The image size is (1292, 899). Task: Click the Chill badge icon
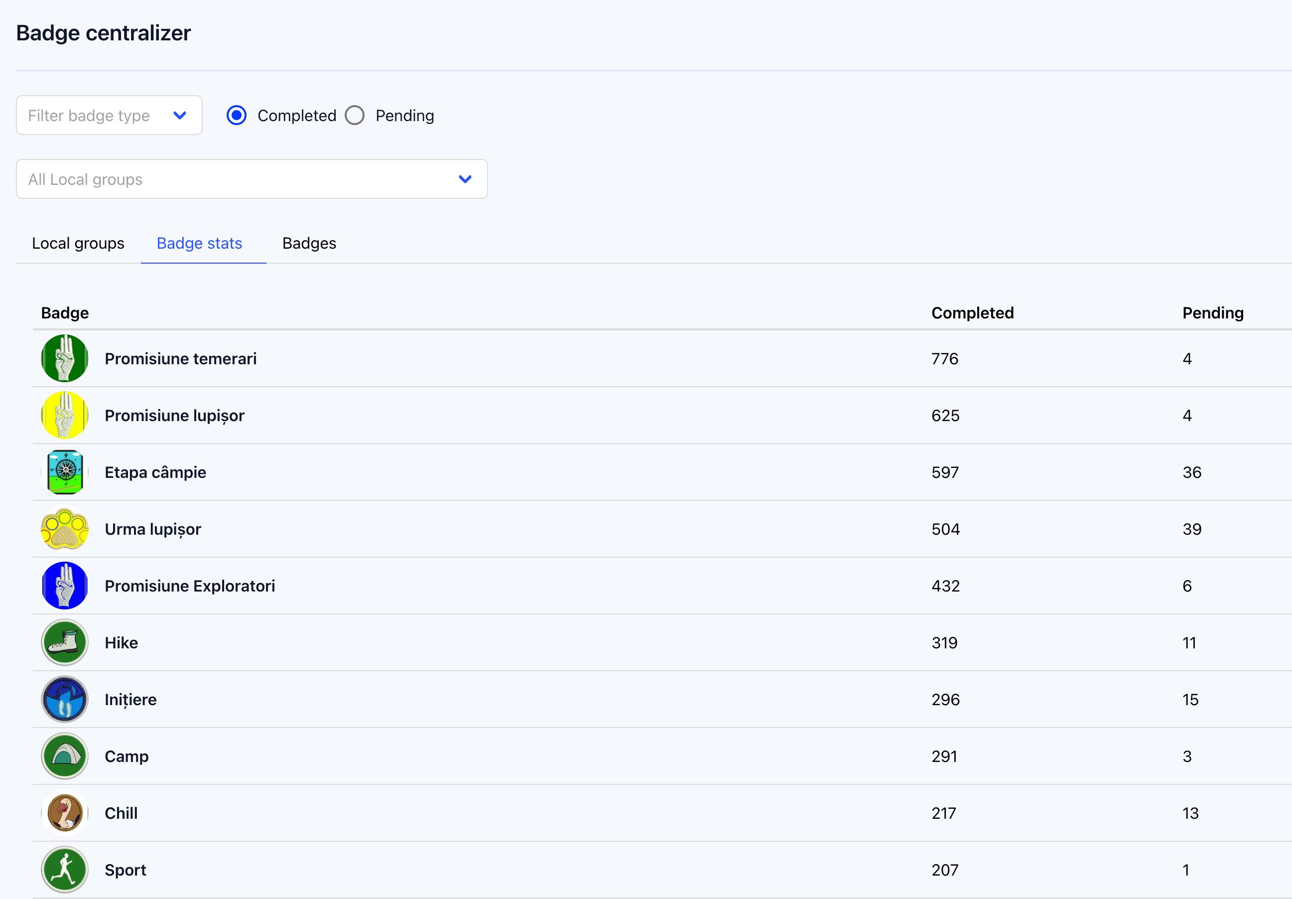[65, 813]
